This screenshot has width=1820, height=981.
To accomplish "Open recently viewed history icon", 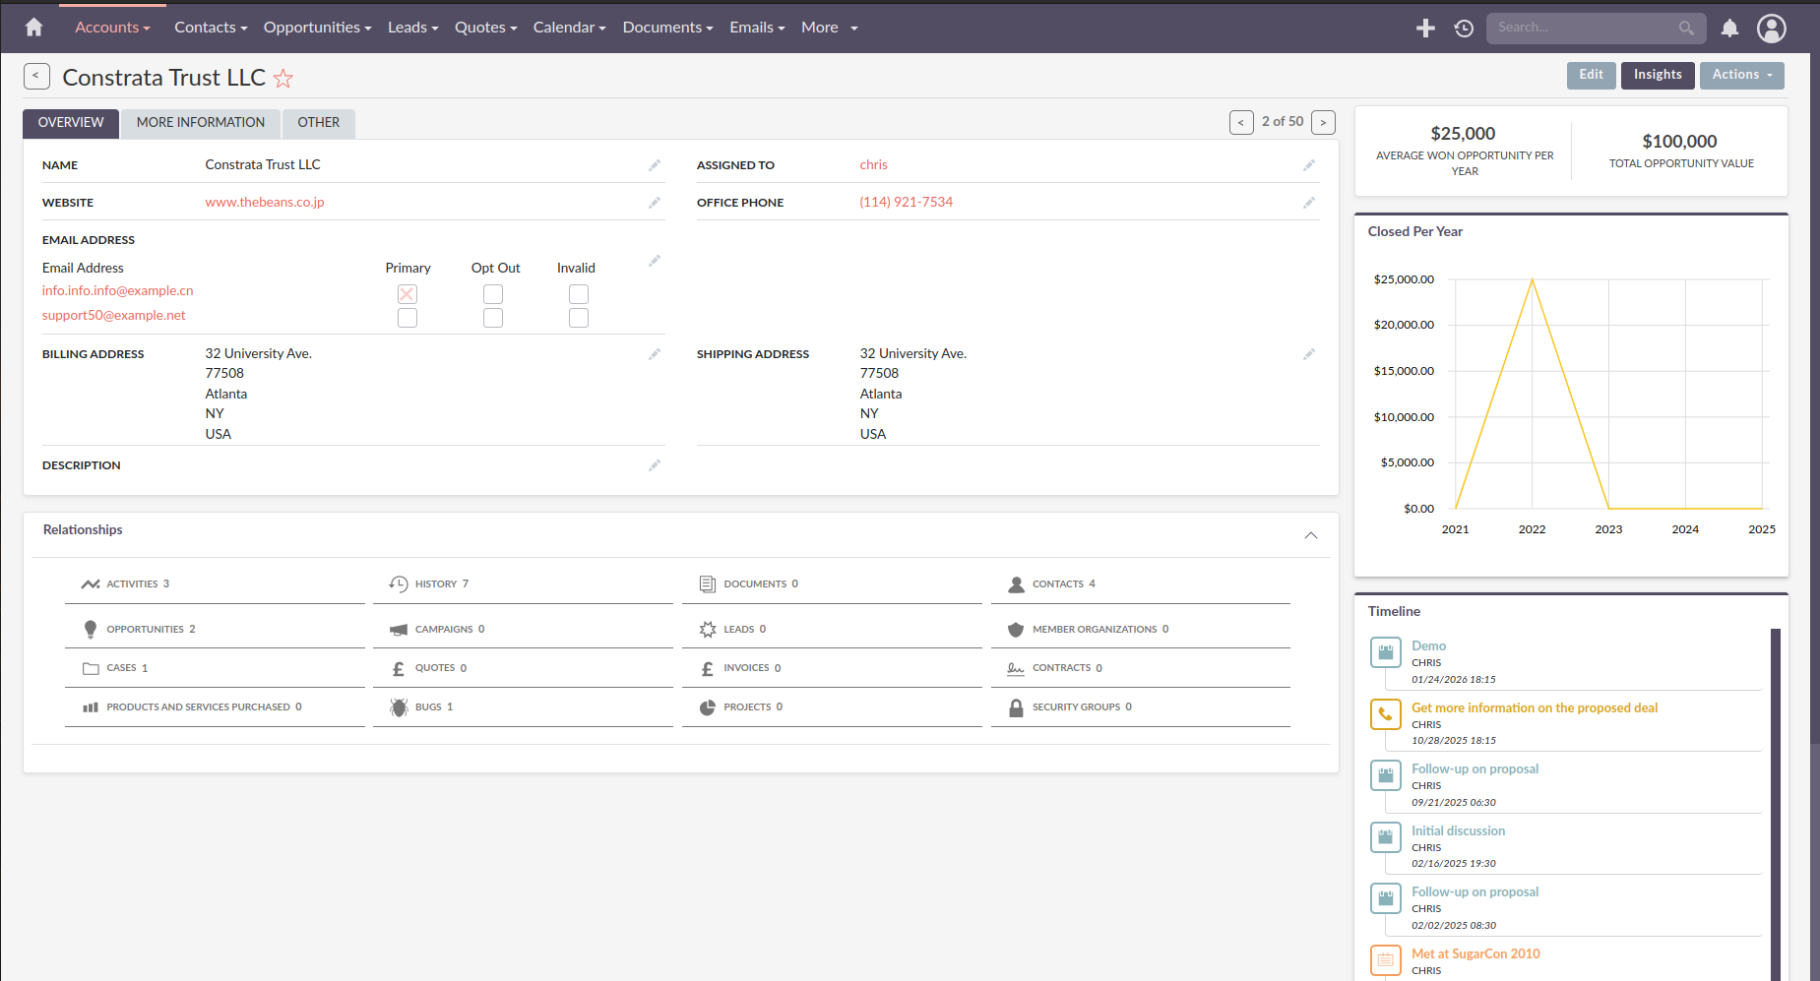I will click(1464, 29).
